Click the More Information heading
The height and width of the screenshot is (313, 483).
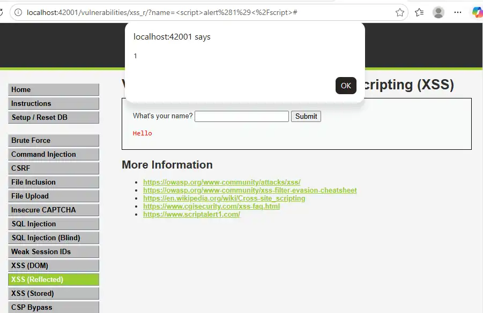tap(167, 165)
